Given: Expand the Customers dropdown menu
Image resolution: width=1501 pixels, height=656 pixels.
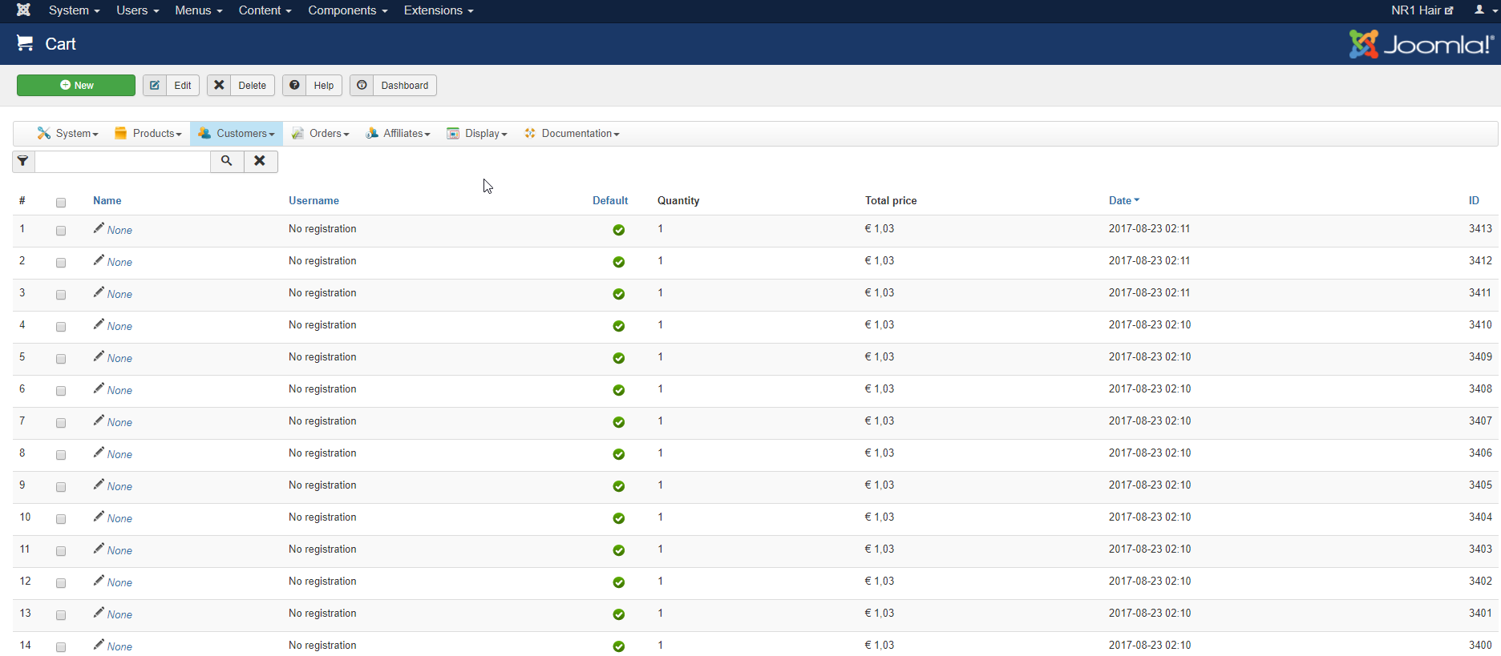Looking at the screenshot, I should [x=237, y=134].
